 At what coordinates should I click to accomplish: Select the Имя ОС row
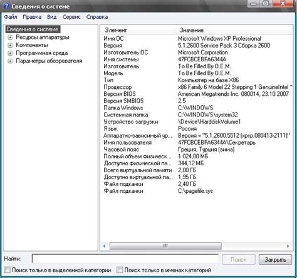click(x=197, y=39)
